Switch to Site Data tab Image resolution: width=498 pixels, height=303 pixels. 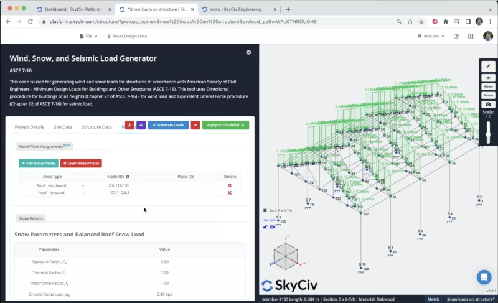63,127
